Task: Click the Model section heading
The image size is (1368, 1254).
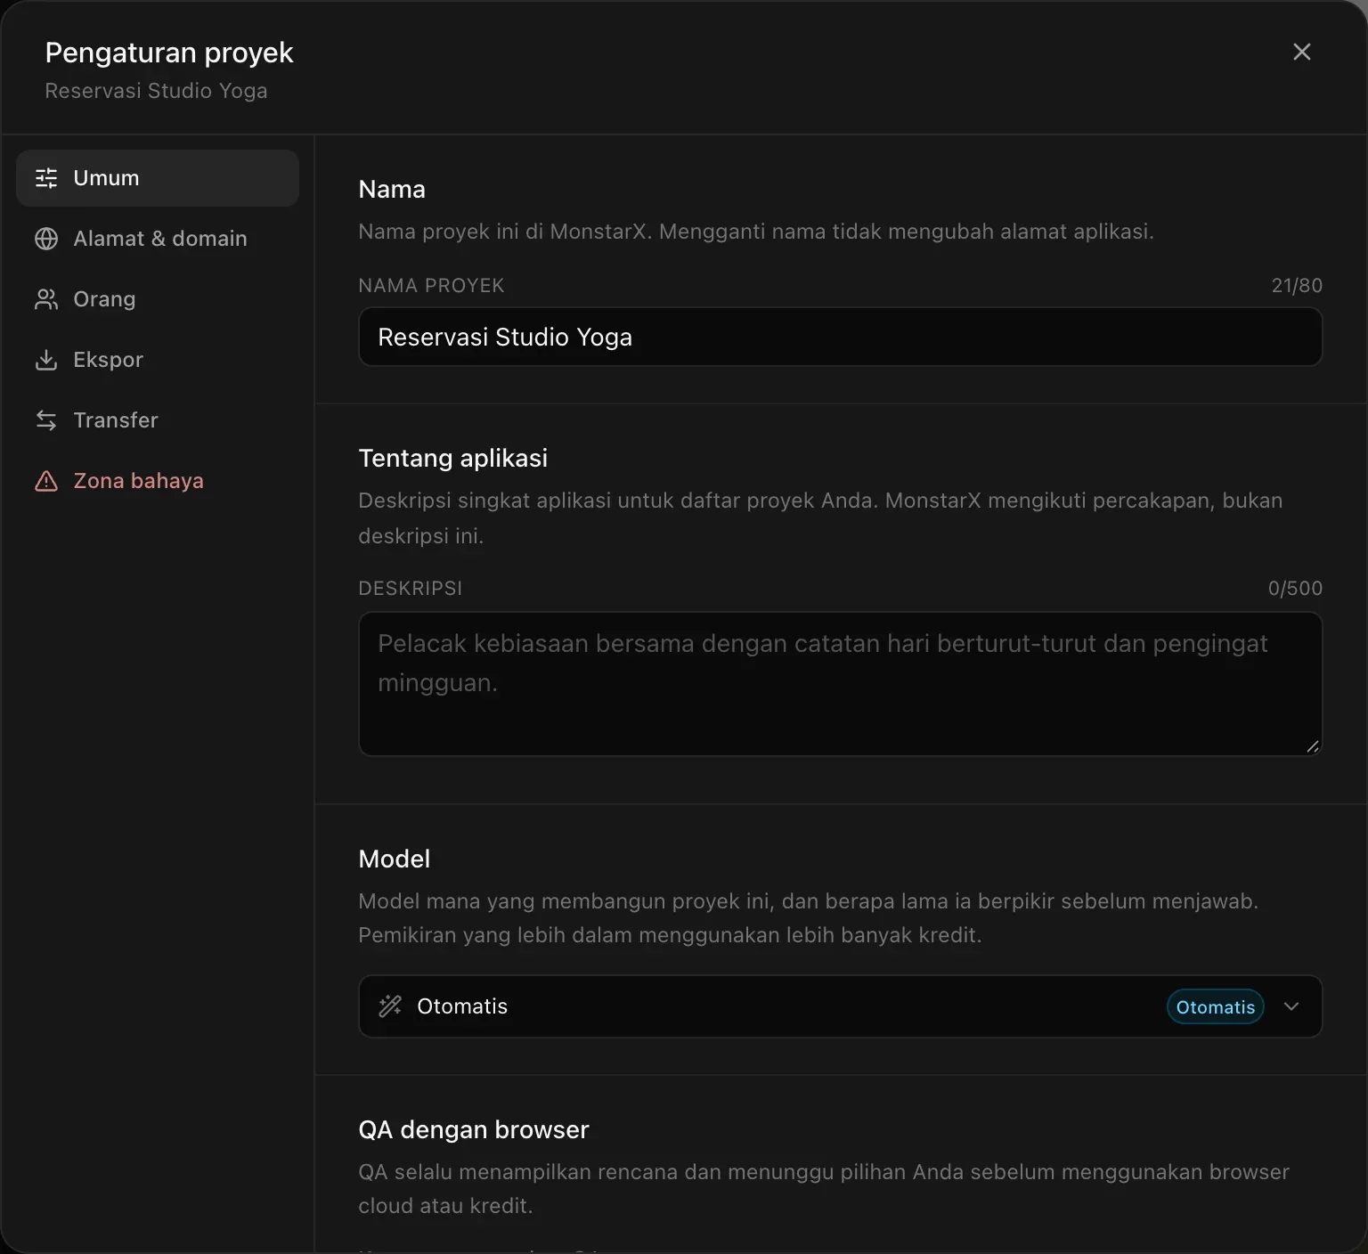Action: 394,859
